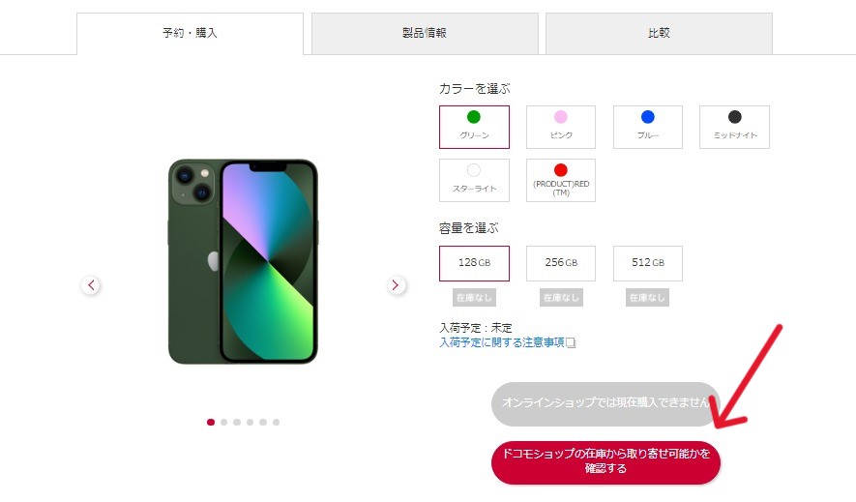Choose the ピンク color option
Image resolution: width=856 pixels, height=502 pixels.
pyautogui.click(x=561, y=127)
